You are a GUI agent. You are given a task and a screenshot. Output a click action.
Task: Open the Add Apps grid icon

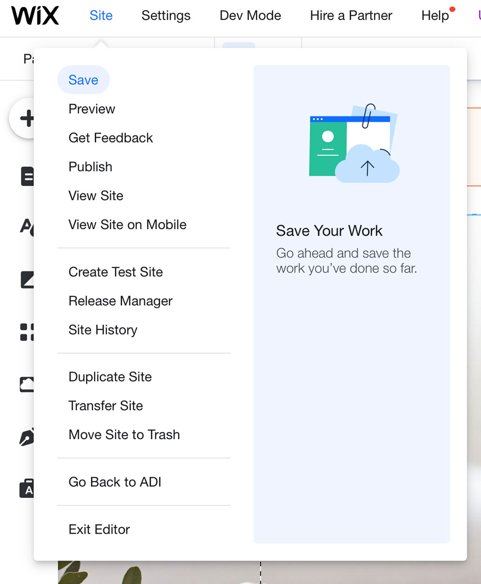[x=27, y=332]
